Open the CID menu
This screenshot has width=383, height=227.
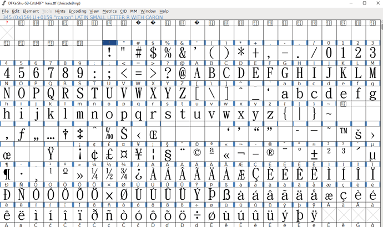(123, 11)
